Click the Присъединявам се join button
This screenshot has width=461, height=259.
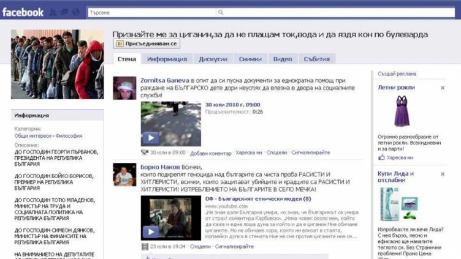147,43
